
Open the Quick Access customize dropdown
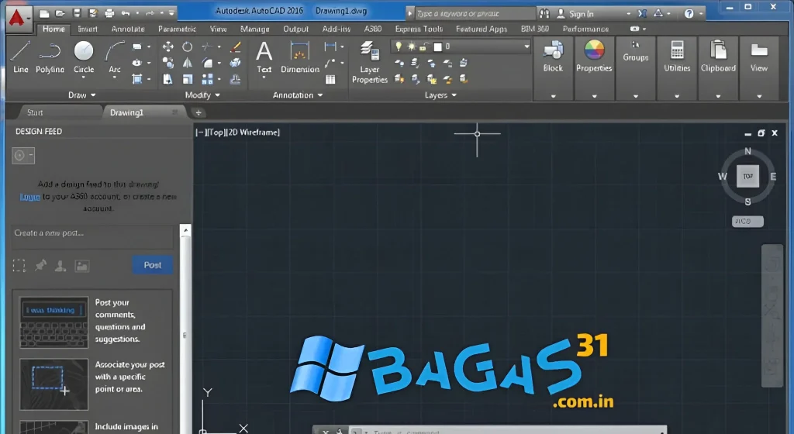click(x=171, y=13)
